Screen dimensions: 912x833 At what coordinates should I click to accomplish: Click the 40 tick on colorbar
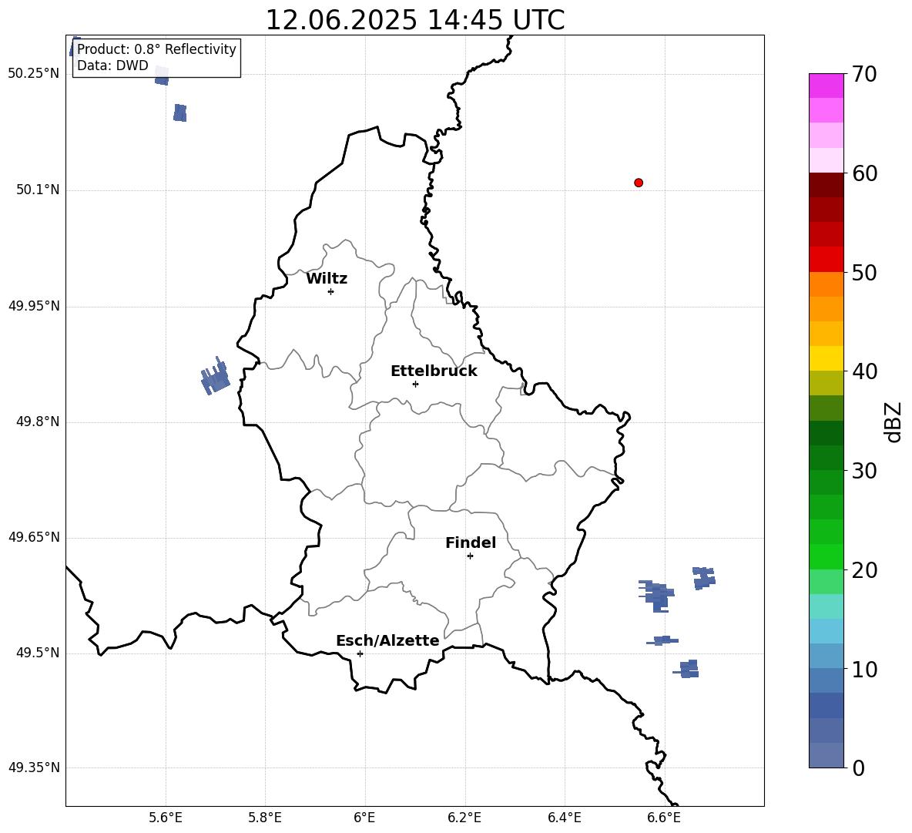coord(864,371)
